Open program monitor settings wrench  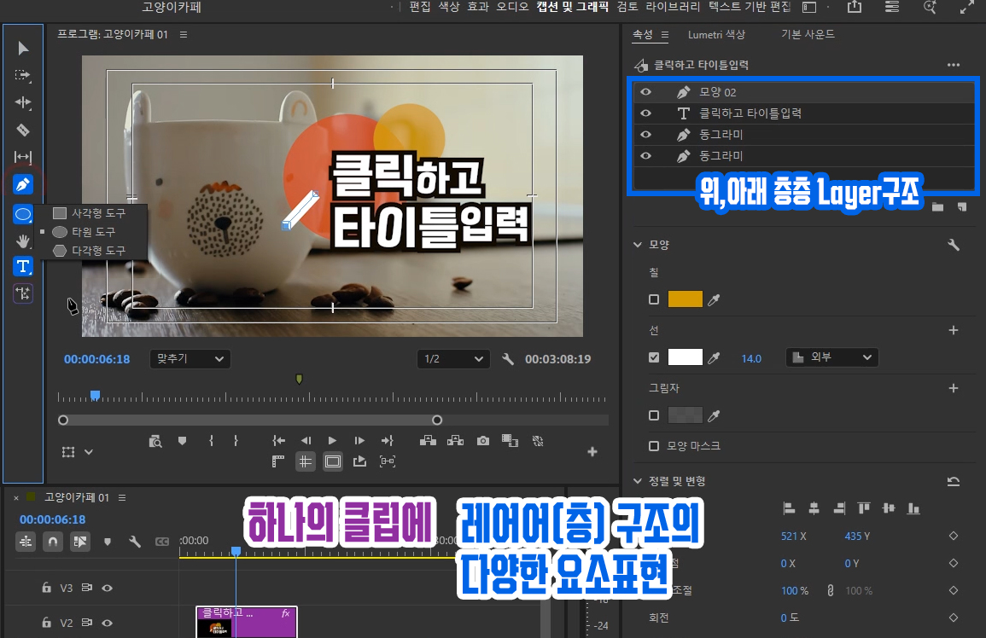point(508,359)
